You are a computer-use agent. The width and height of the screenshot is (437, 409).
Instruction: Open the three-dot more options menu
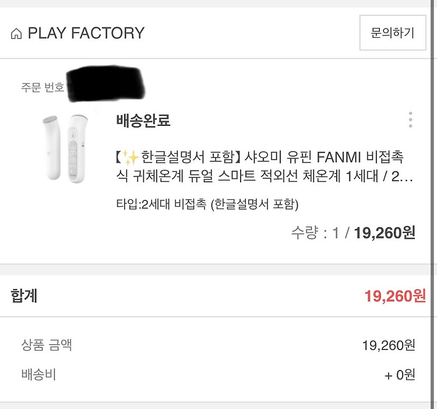(x=410, y=120)
